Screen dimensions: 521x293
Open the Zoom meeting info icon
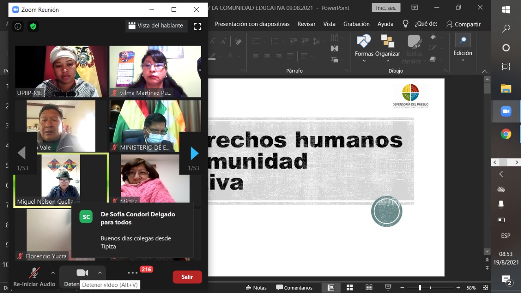tap(18, 26)
